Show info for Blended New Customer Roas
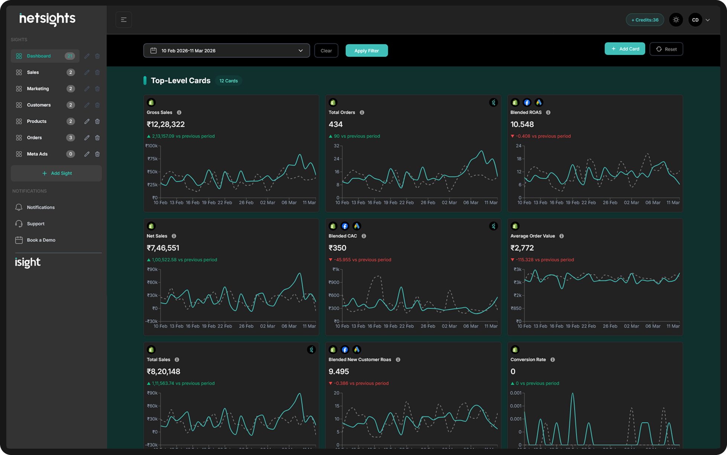This screenshot has width=727, height=455. [x=398, y=360]
